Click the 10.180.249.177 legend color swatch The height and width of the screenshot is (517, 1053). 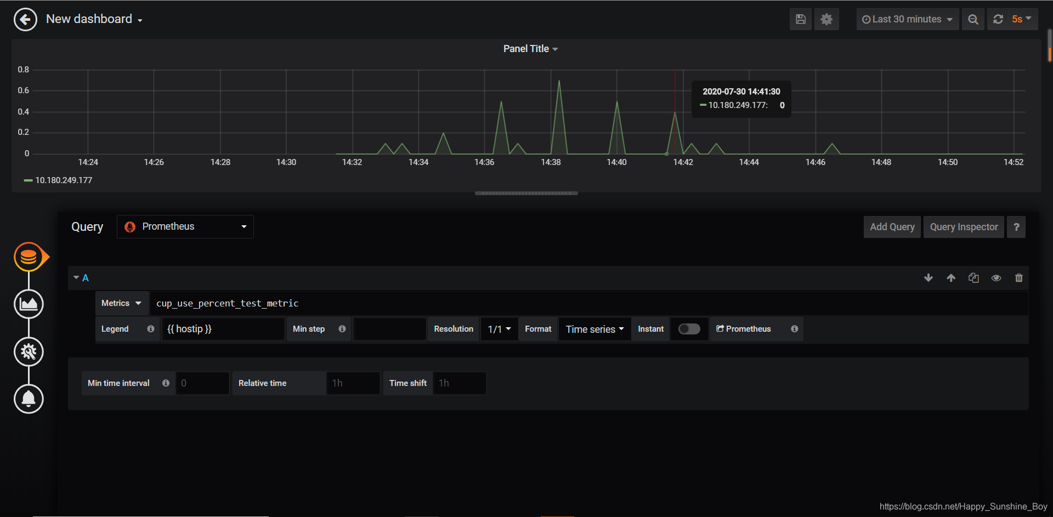coord(28,180)
